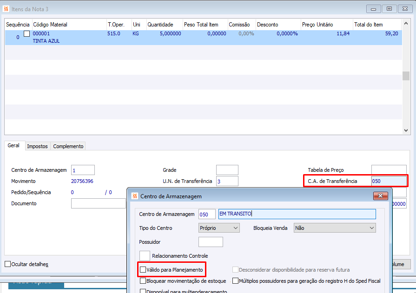The image size is (416, 293).
Task: Click the quantity value 5,000000
Action: 170,34
